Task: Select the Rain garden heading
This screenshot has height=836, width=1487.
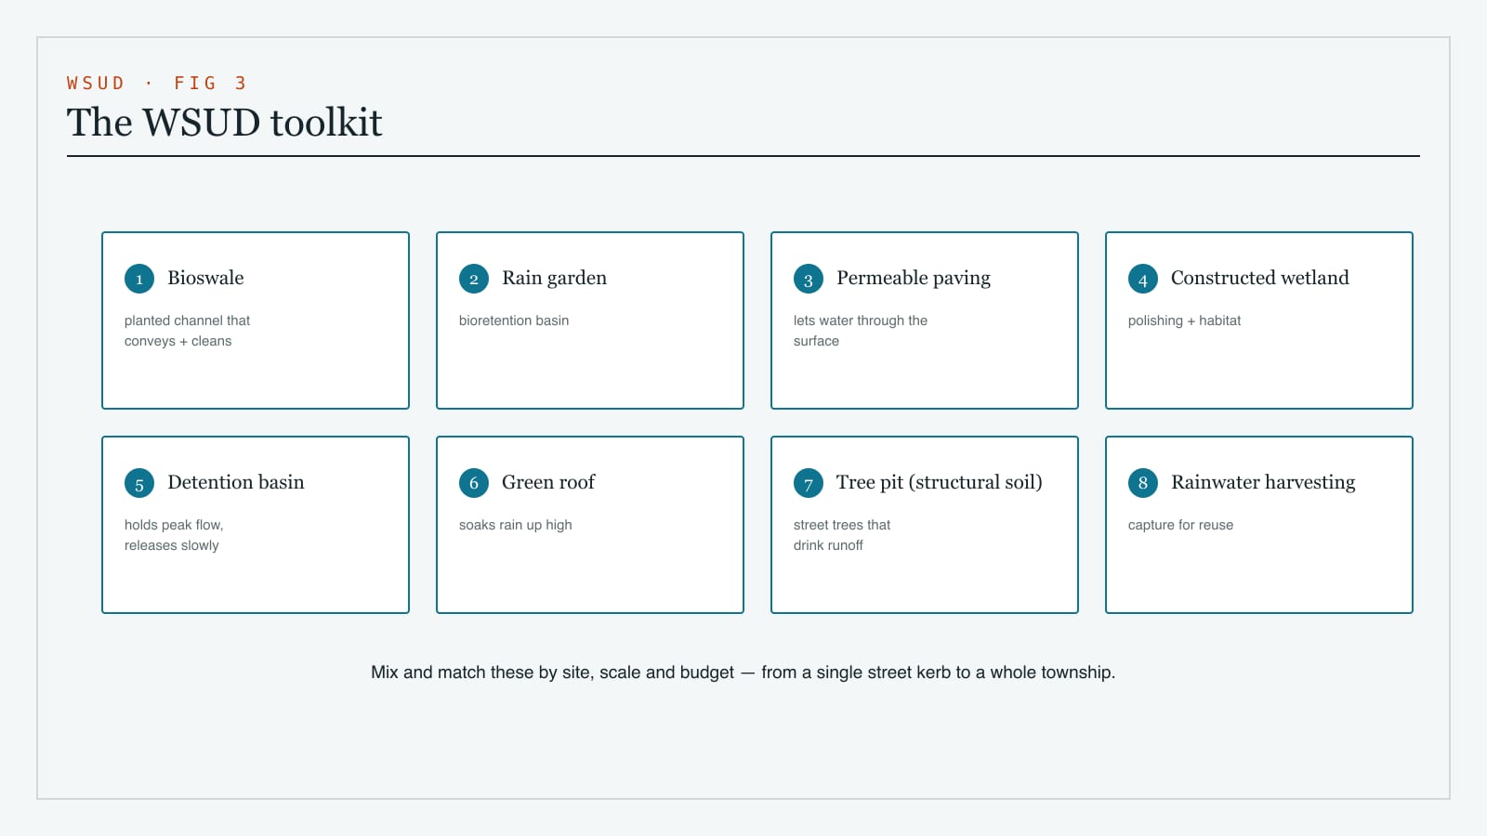Action: 554,278
